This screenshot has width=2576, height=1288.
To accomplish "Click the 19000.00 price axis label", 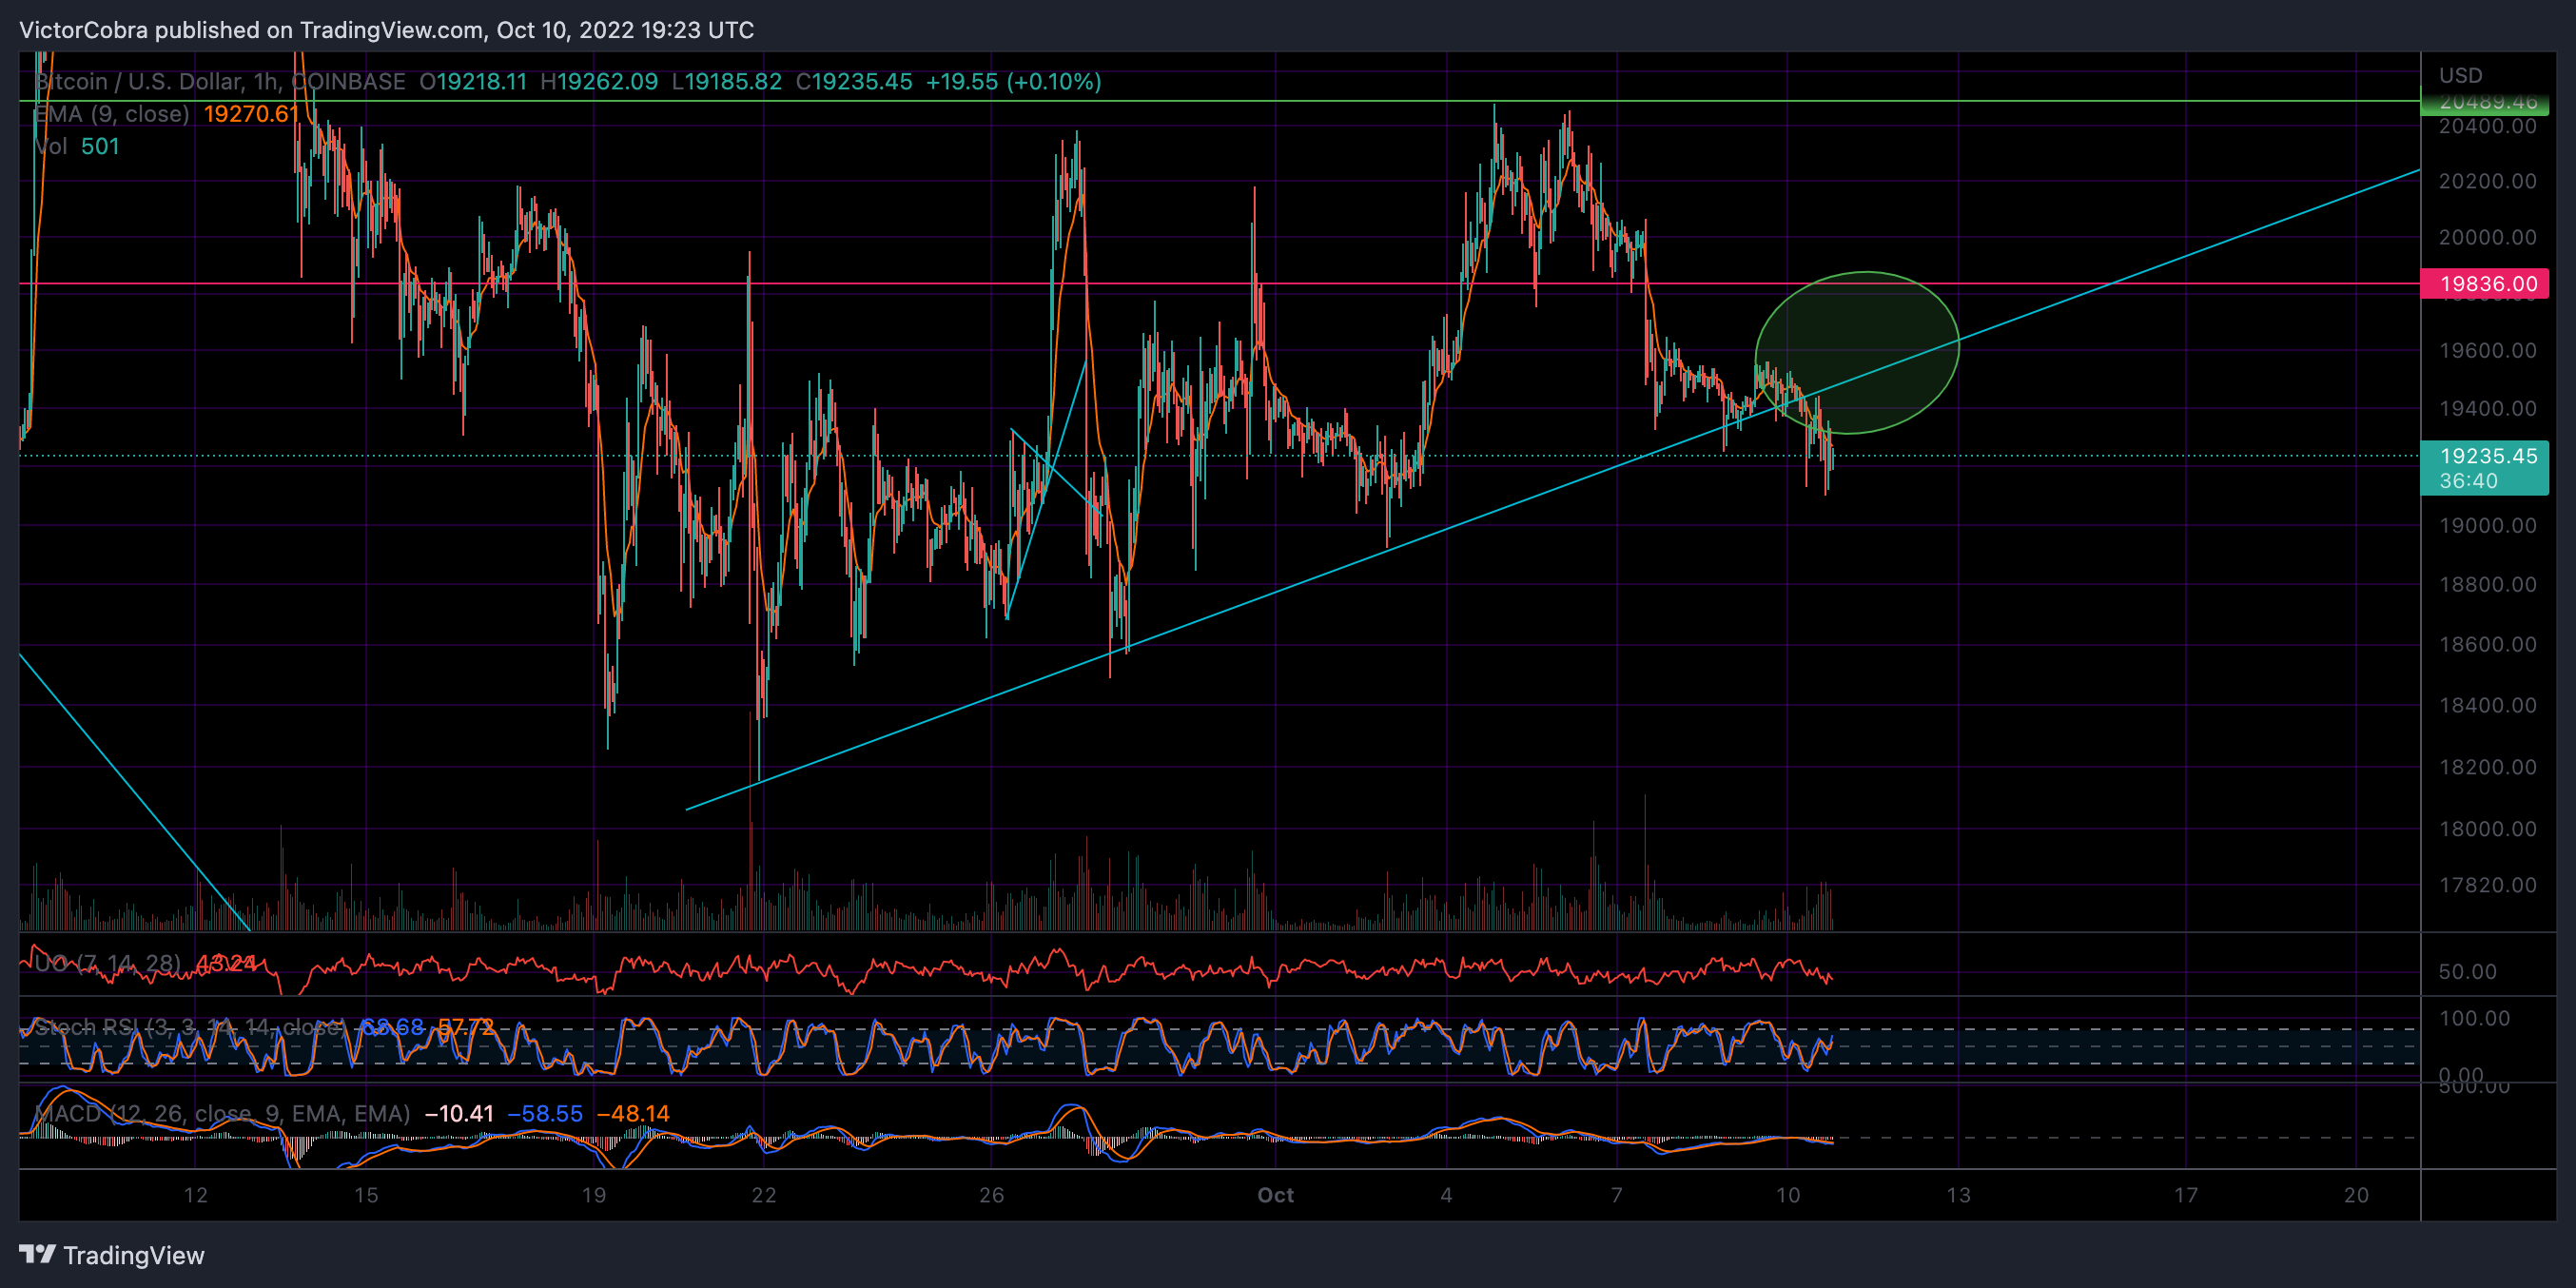I will tap(2488, 526).
